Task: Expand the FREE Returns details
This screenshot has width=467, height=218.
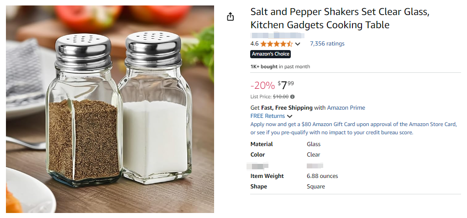Action: click(x=289, y=116)
